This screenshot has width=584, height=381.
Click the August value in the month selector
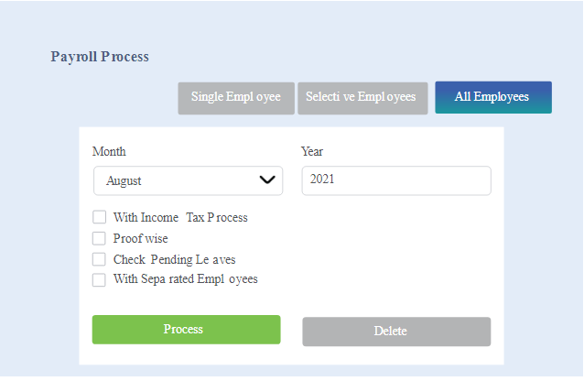[x=124, y=181]
